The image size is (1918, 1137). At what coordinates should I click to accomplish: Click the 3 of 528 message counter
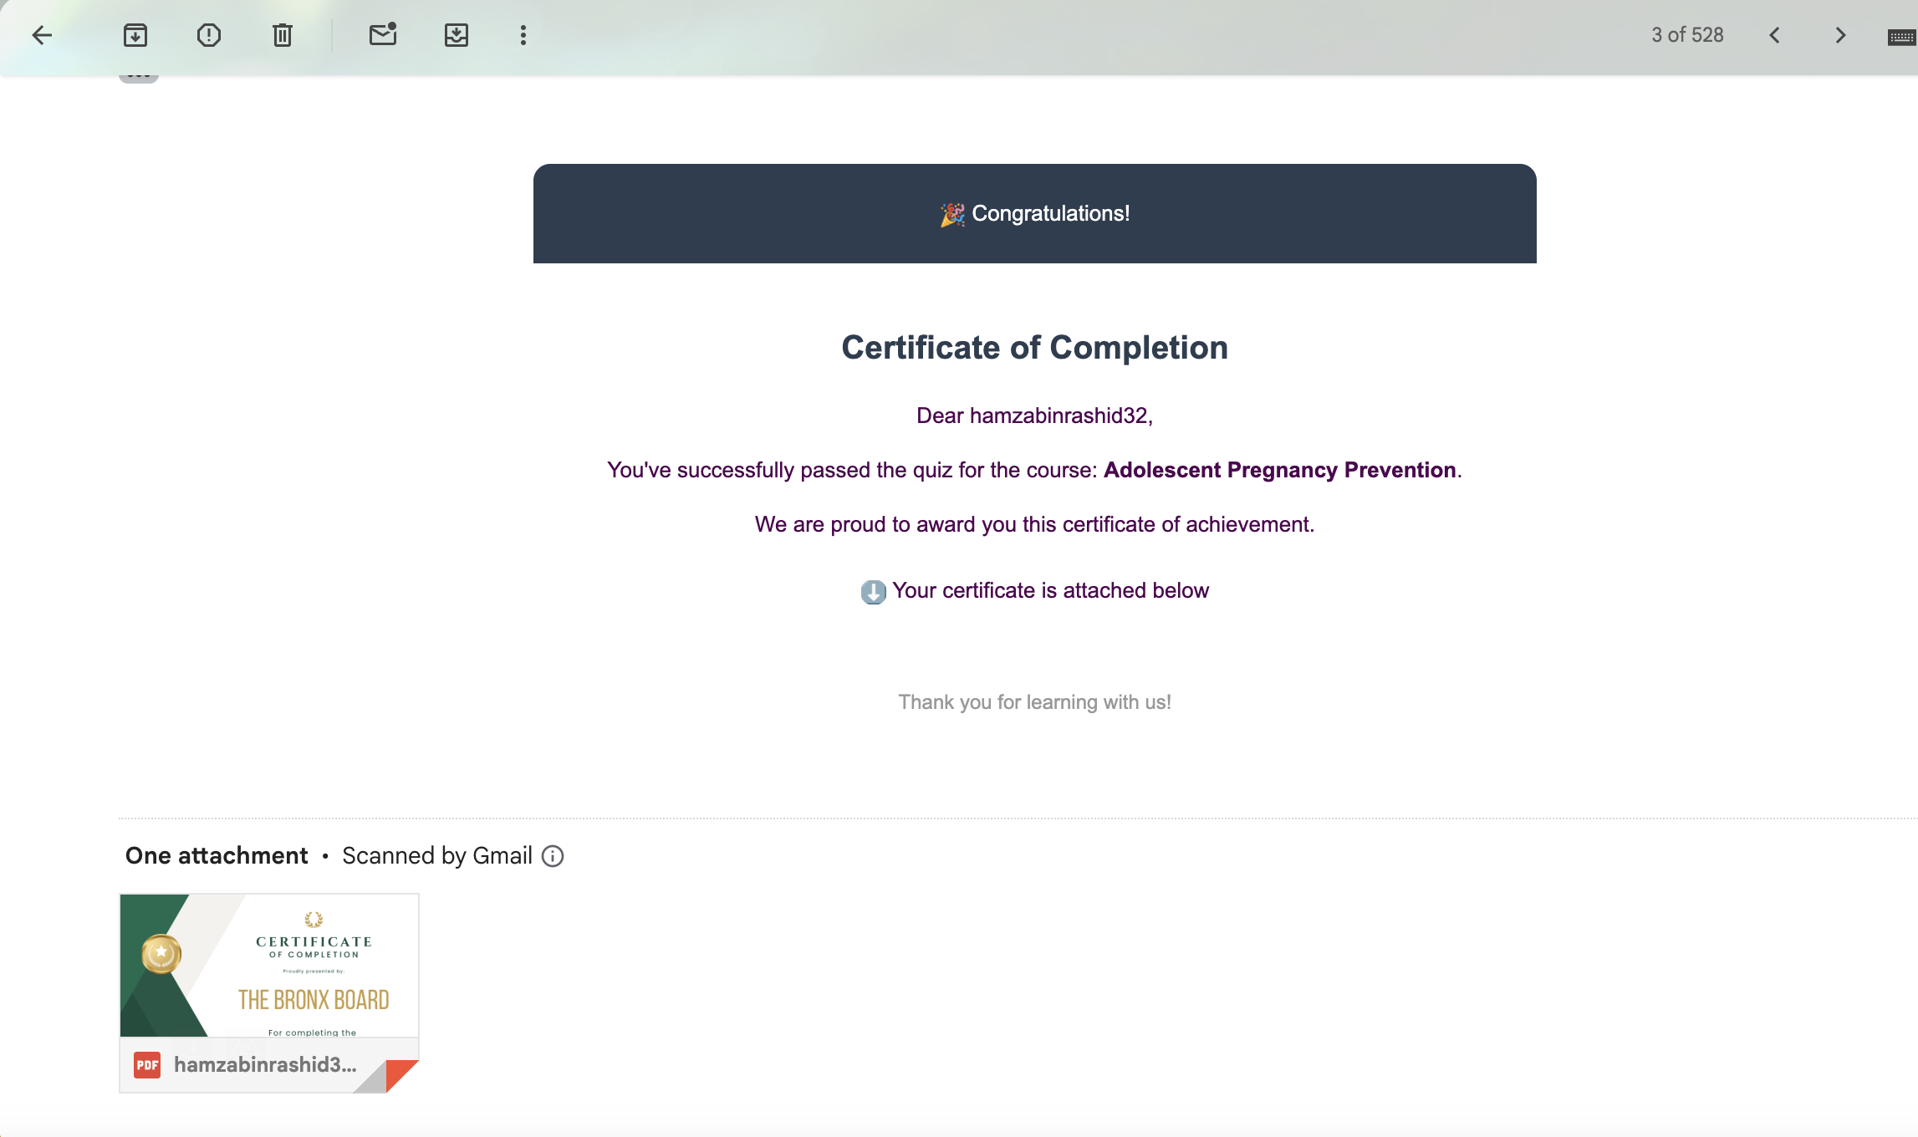click(1687, 35)
